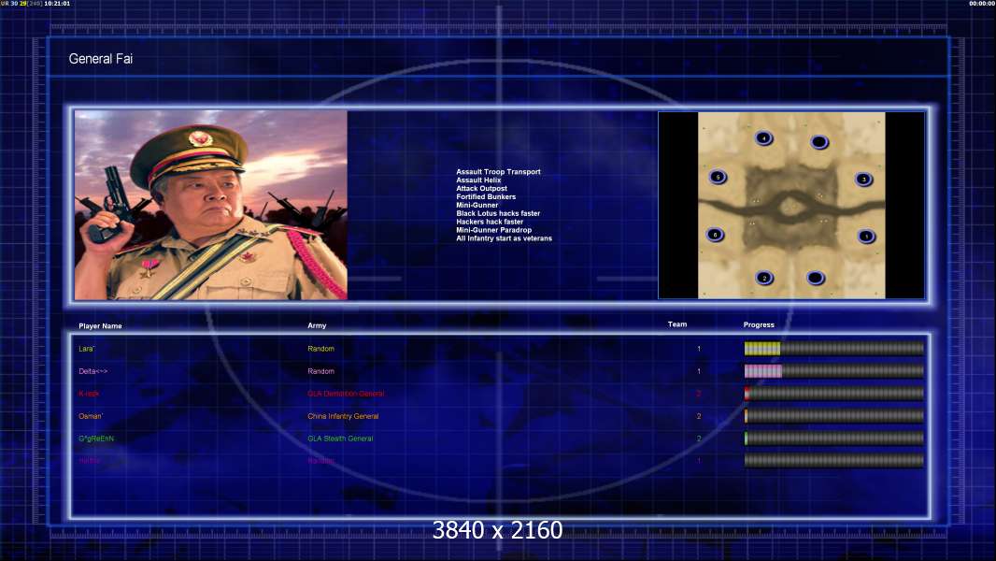Image resolution: width=996 pixels, height=561 pixels.
Task: Click start position 2 on the map
Action: point(764,278)
